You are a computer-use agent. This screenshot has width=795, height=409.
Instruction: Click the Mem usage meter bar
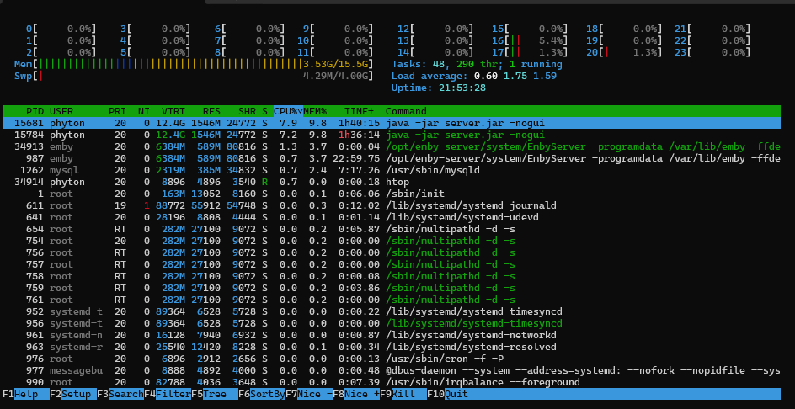(194, 64)
